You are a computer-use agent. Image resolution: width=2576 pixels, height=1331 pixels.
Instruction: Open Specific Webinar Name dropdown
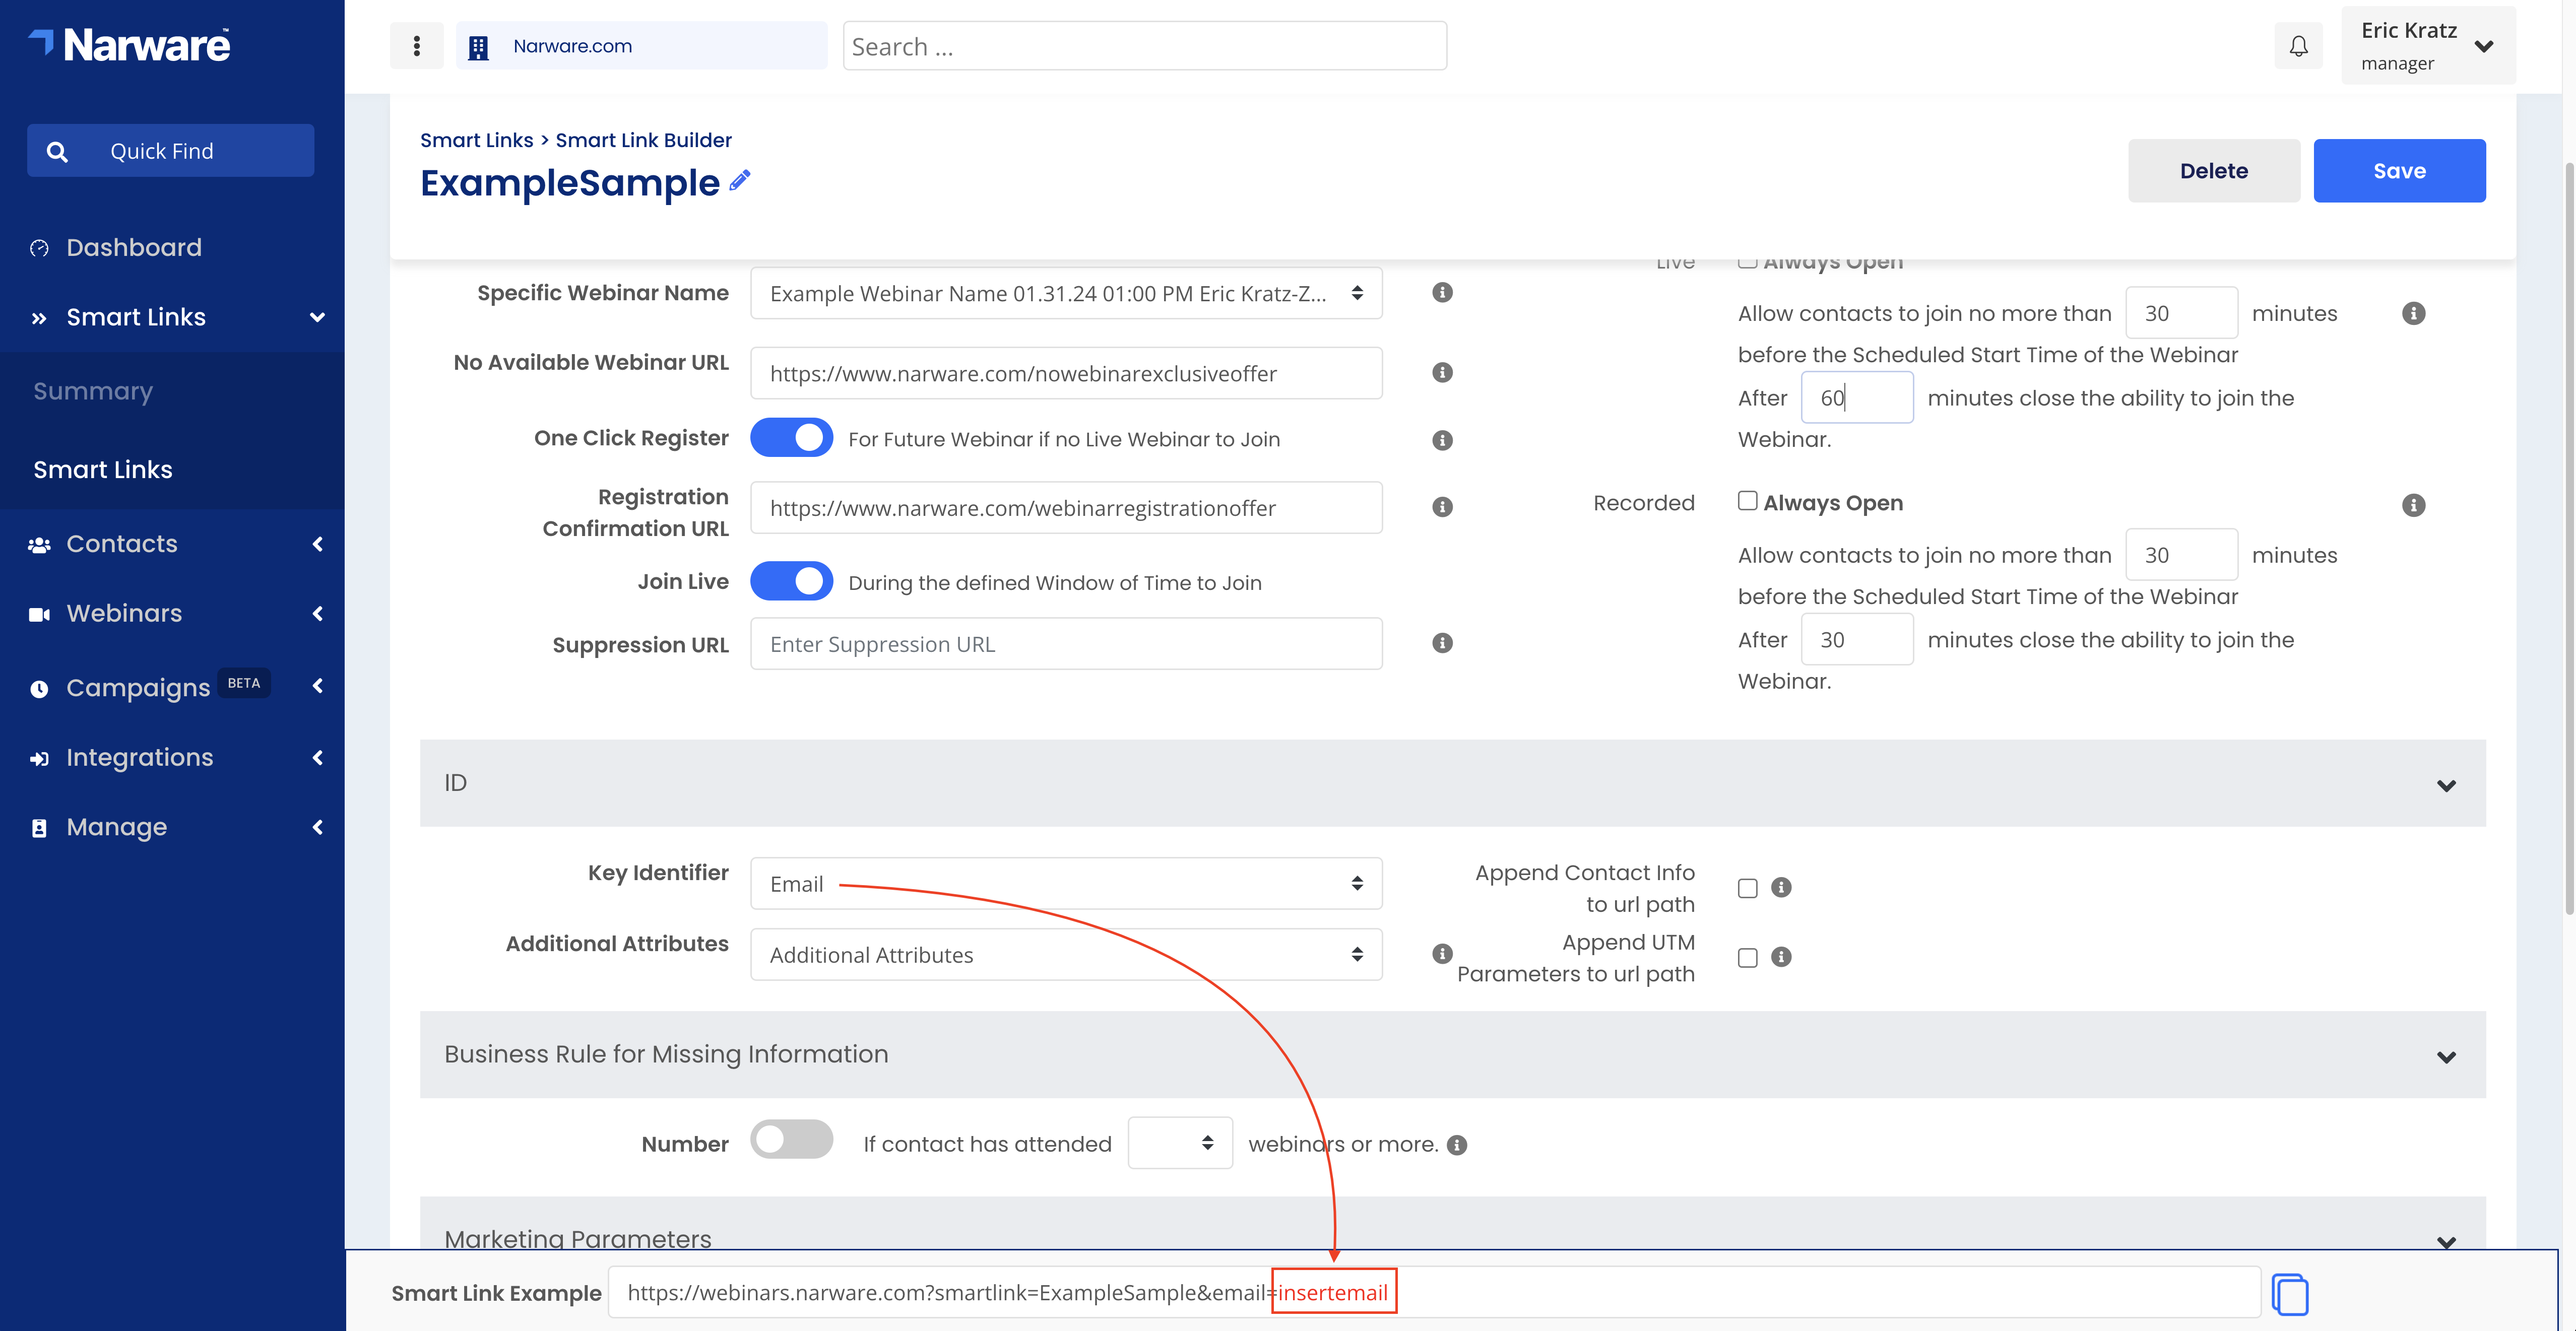1066,293
